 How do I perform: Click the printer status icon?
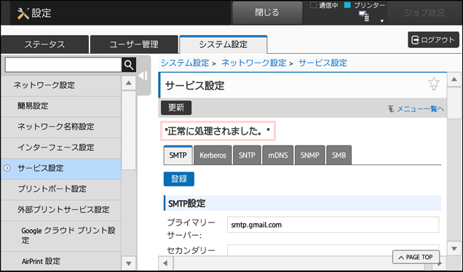click(364, 16)
